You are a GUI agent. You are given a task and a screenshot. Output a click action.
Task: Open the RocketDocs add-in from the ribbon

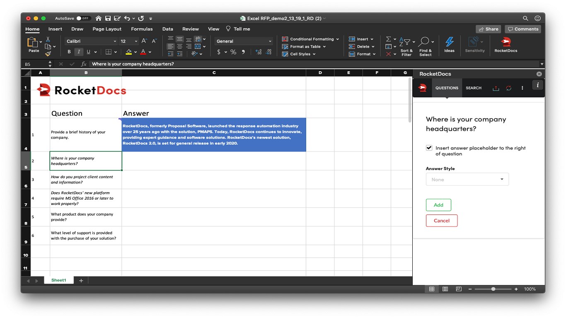[506, 45]
